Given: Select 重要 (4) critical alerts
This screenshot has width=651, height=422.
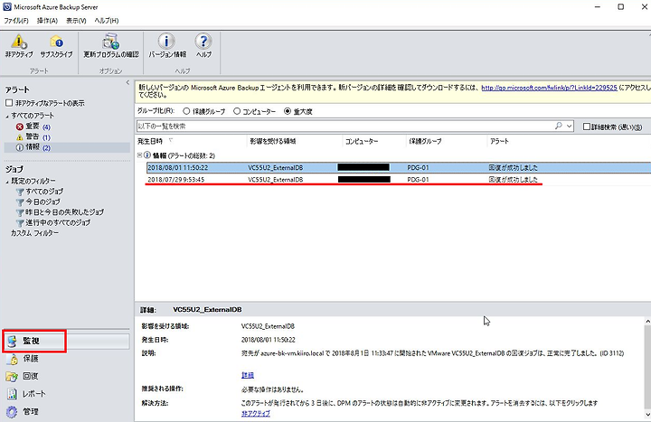Looking at the screenshot, I should point(33,127).
